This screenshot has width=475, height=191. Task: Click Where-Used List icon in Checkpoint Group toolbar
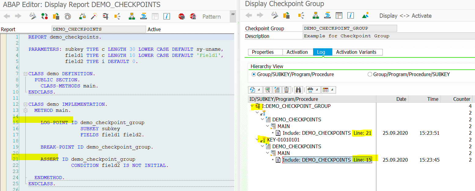click(301, 15)
